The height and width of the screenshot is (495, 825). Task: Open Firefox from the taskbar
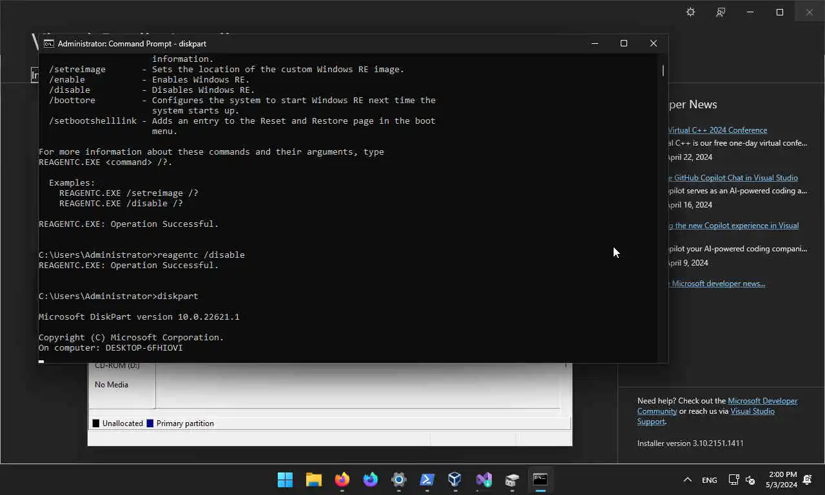point(342,480)
